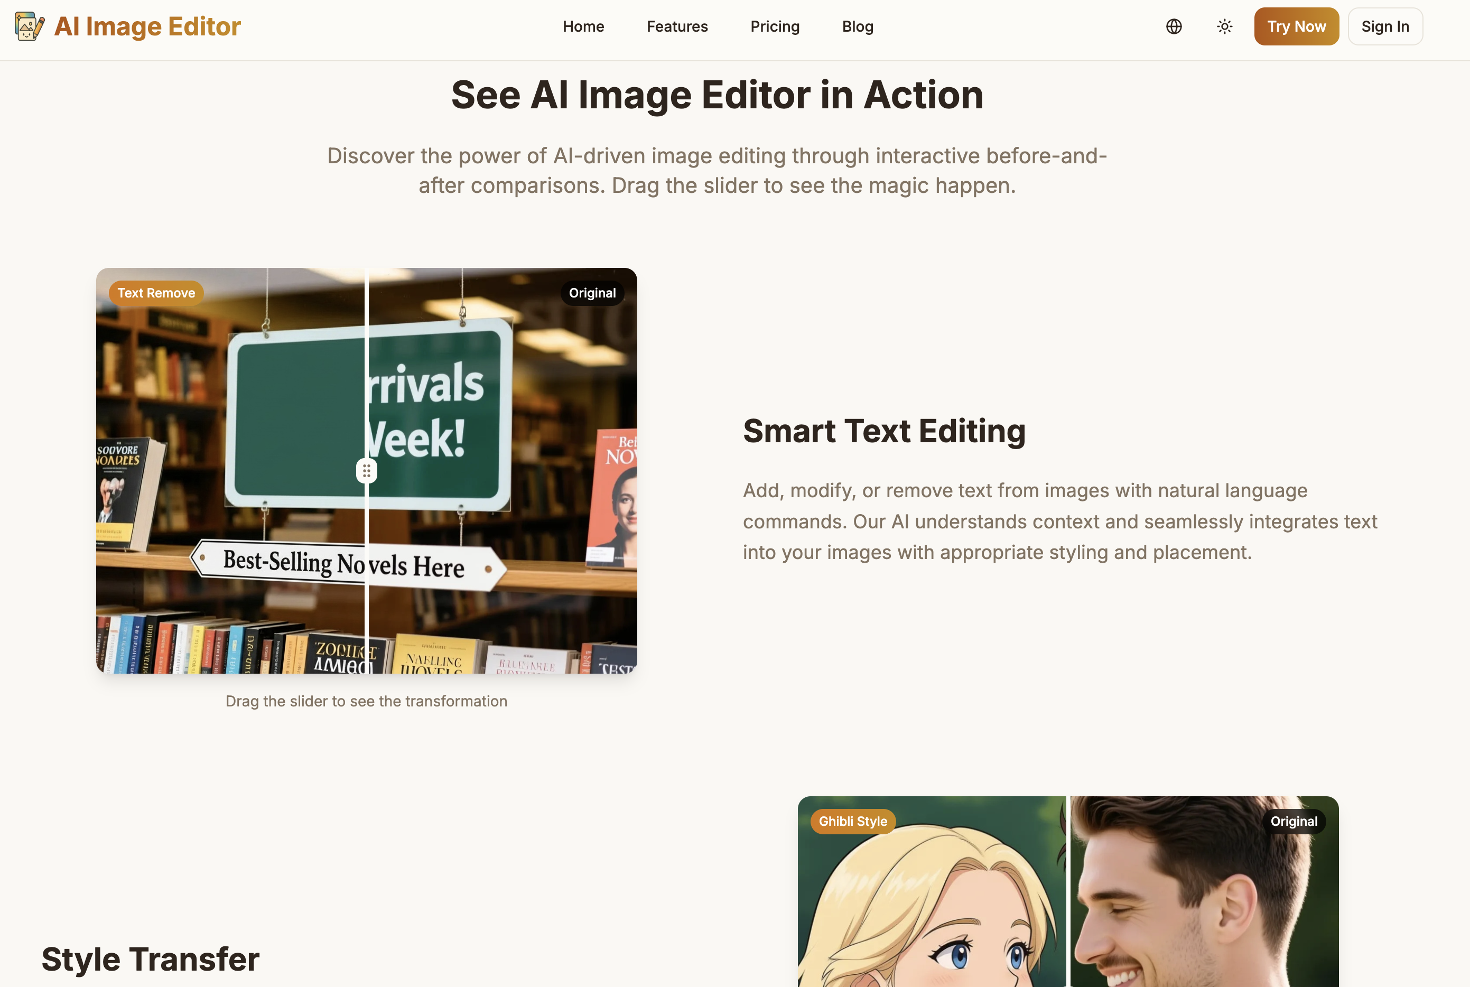Select the slider drag handle on bookstore image
The image size is (1470, 987).
(367, 470)
